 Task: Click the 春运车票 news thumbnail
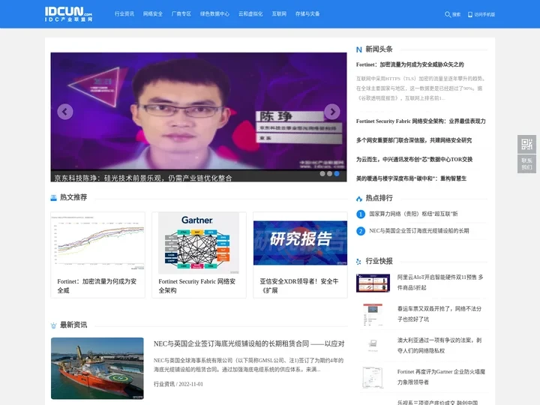pos(373,314)
